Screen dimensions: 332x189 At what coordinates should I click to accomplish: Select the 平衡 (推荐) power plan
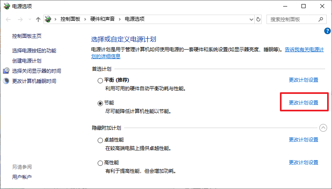coord(100,80)
